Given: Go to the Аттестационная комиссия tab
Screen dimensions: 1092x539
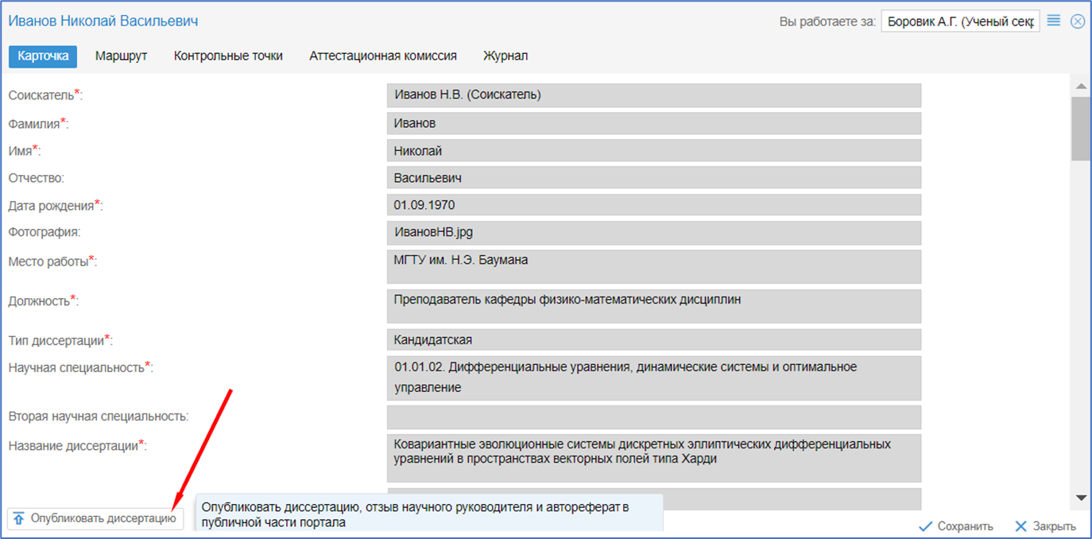Looking at the screenshot, I should tap(382, 56).
